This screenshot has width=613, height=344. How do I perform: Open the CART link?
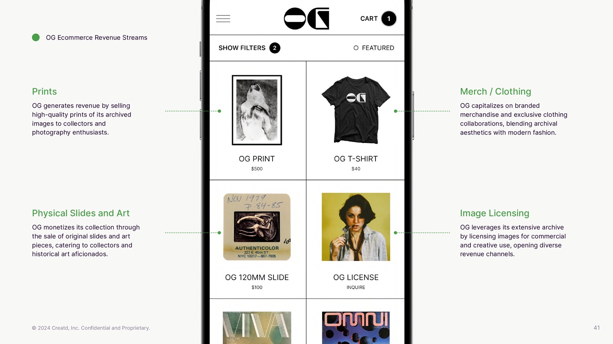(x=369, y=19)
